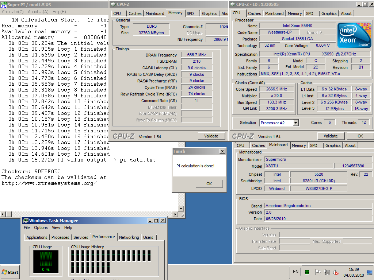Screen dimensions: 374x280
Task: Switch to Services tab in Task Manager
Action: (x=81, y=237)
